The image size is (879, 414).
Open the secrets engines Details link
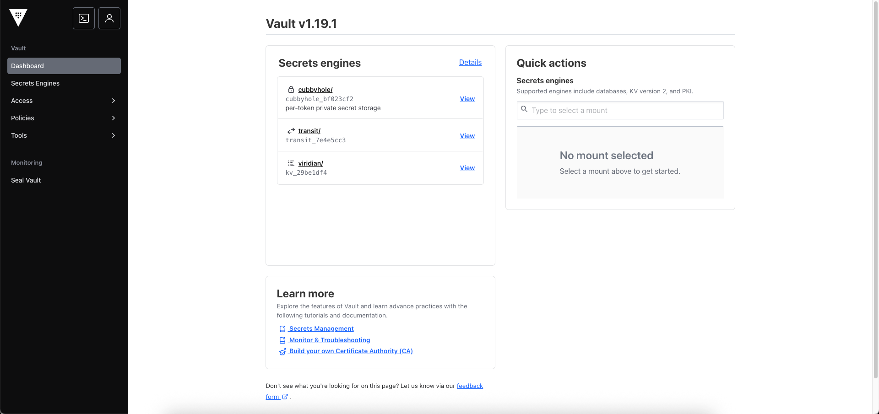[x=470, y=62]
